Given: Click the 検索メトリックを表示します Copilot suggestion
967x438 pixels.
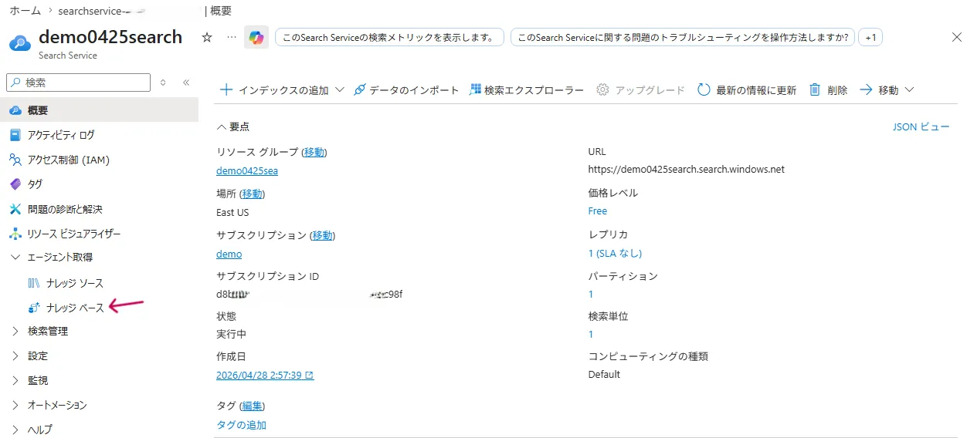Looking at the screenshot, I should coord(389,37).
